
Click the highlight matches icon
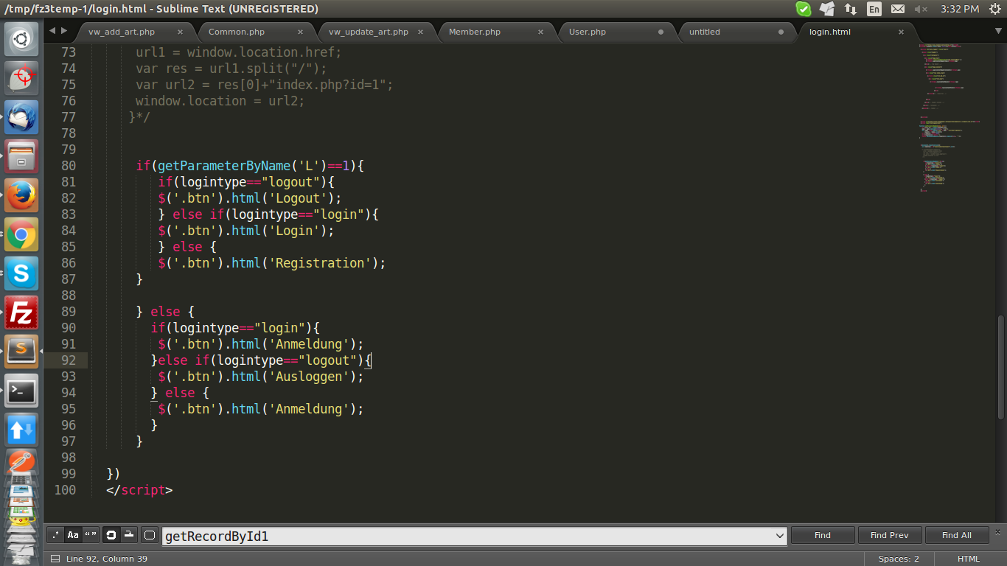coord(149,536)
